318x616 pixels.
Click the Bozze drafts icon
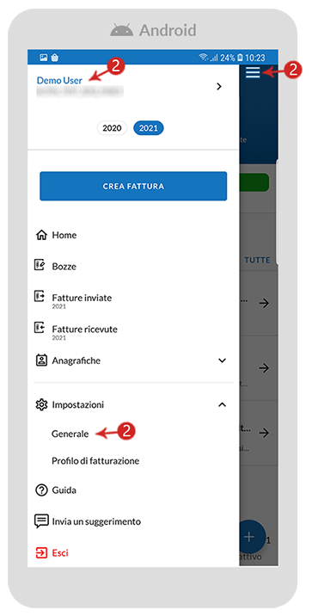[40, 266]
